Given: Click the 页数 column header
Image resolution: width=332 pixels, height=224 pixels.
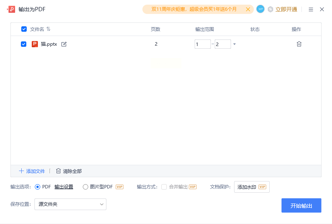Looking at the screenshot, I should point(156,29).
